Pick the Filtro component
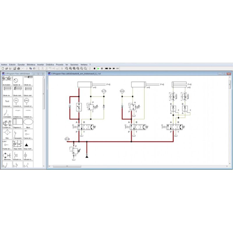 pyautogui.click(x=7, y=134)
